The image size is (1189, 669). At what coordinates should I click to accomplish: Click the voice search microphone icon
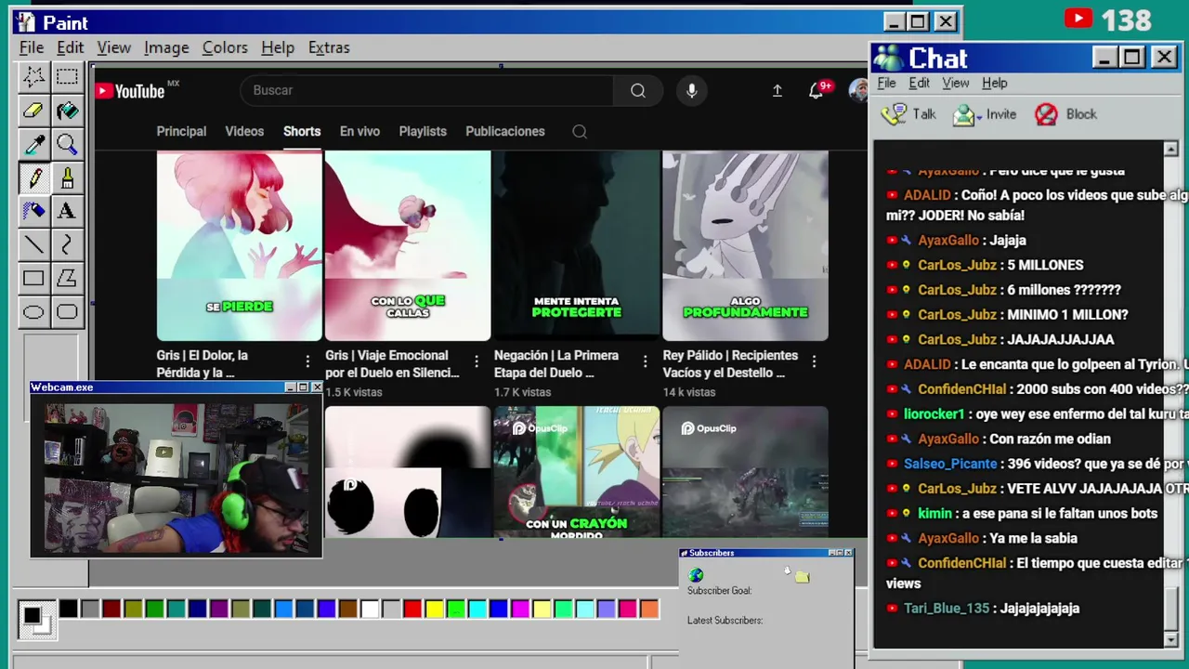(691, 90)
